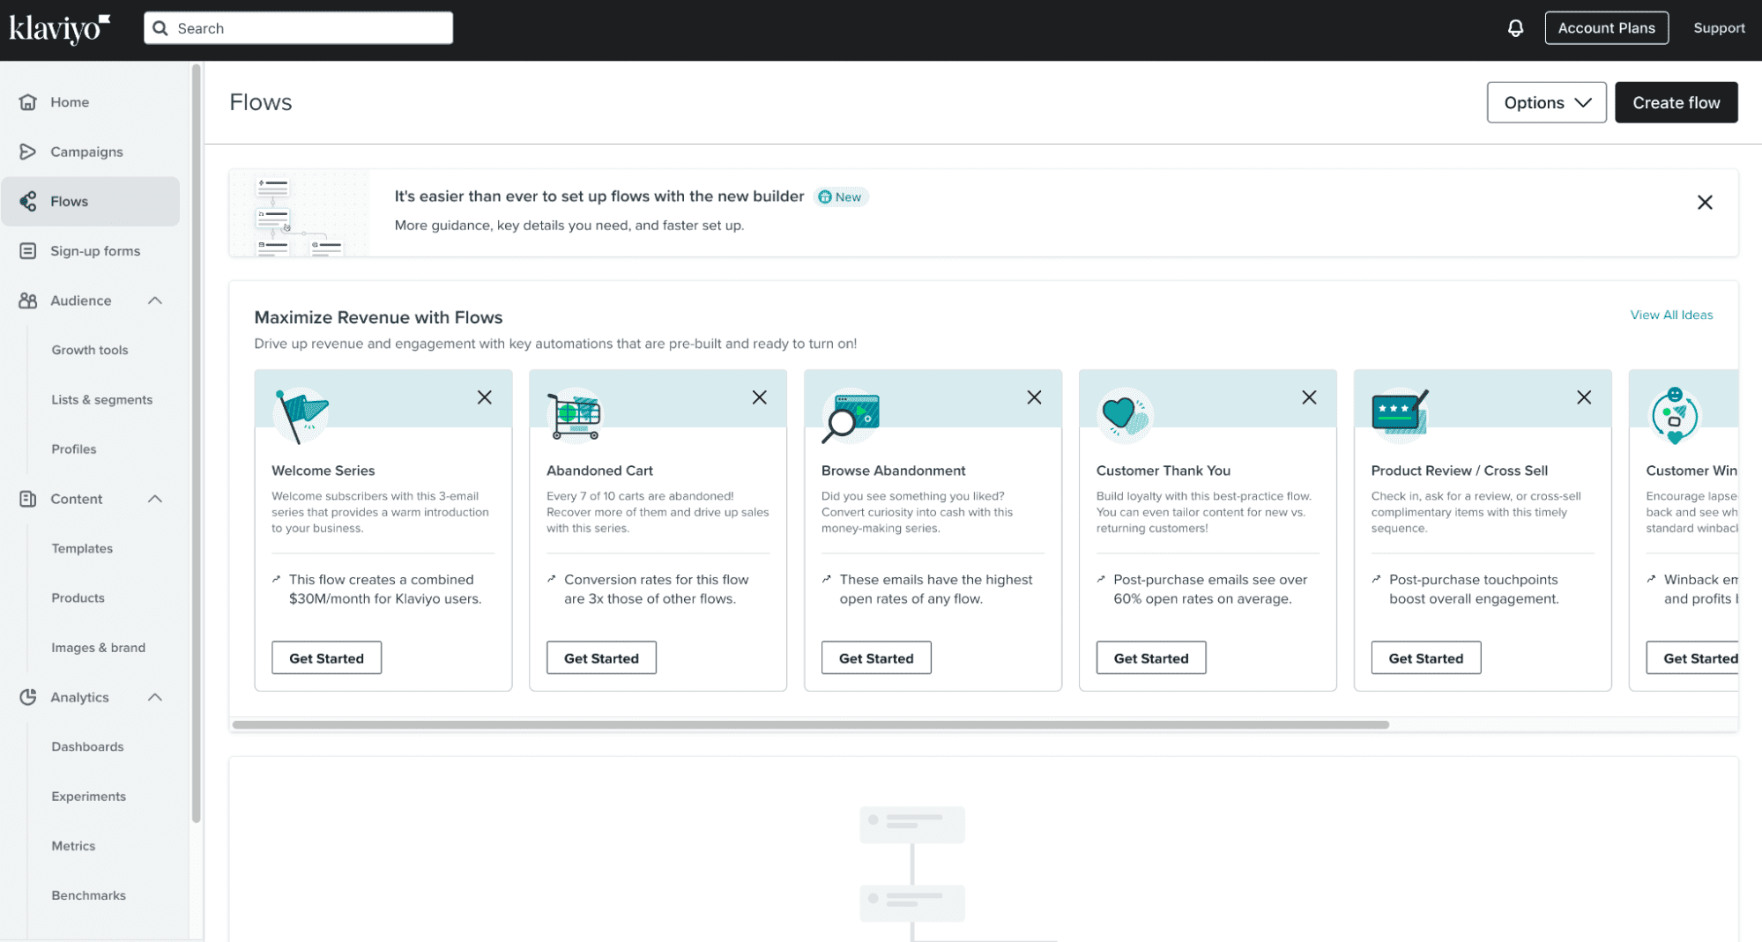Open the Options dropdown
Viewport: 1762px width, 942px height.
coord(1546,102)
